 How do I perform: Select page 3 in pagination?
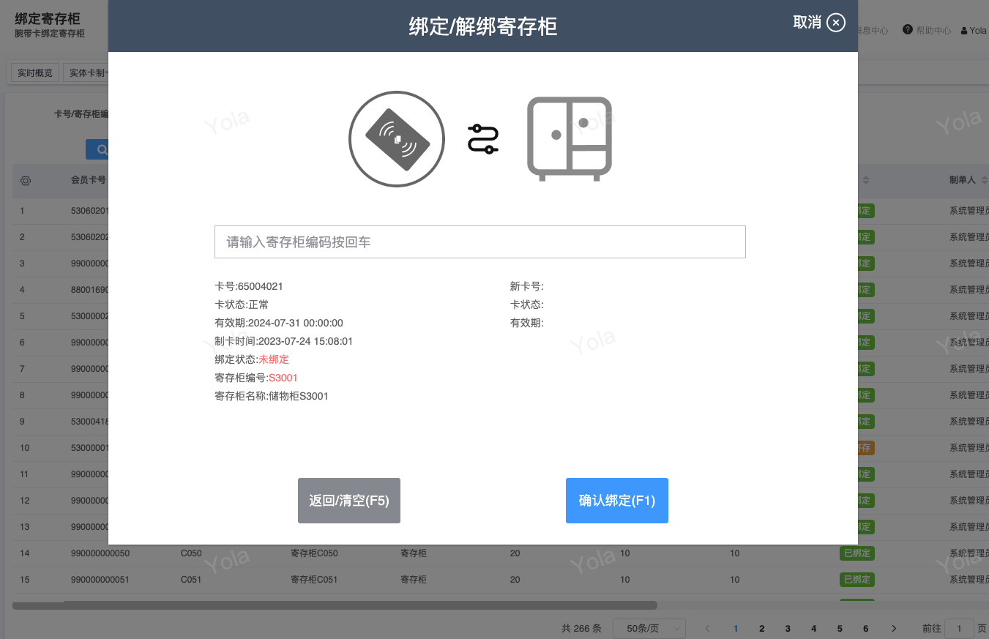click(788, 629)
